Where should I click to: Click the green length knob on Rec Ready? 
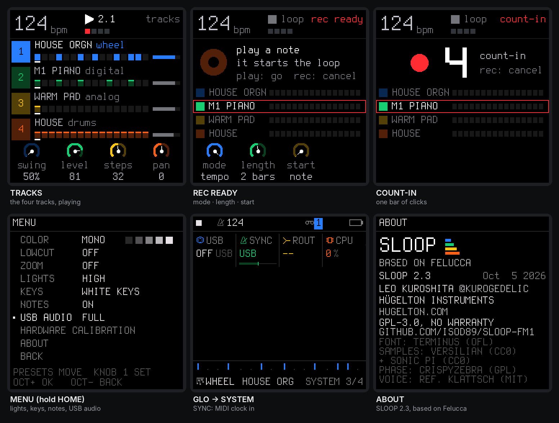[258, 151]
